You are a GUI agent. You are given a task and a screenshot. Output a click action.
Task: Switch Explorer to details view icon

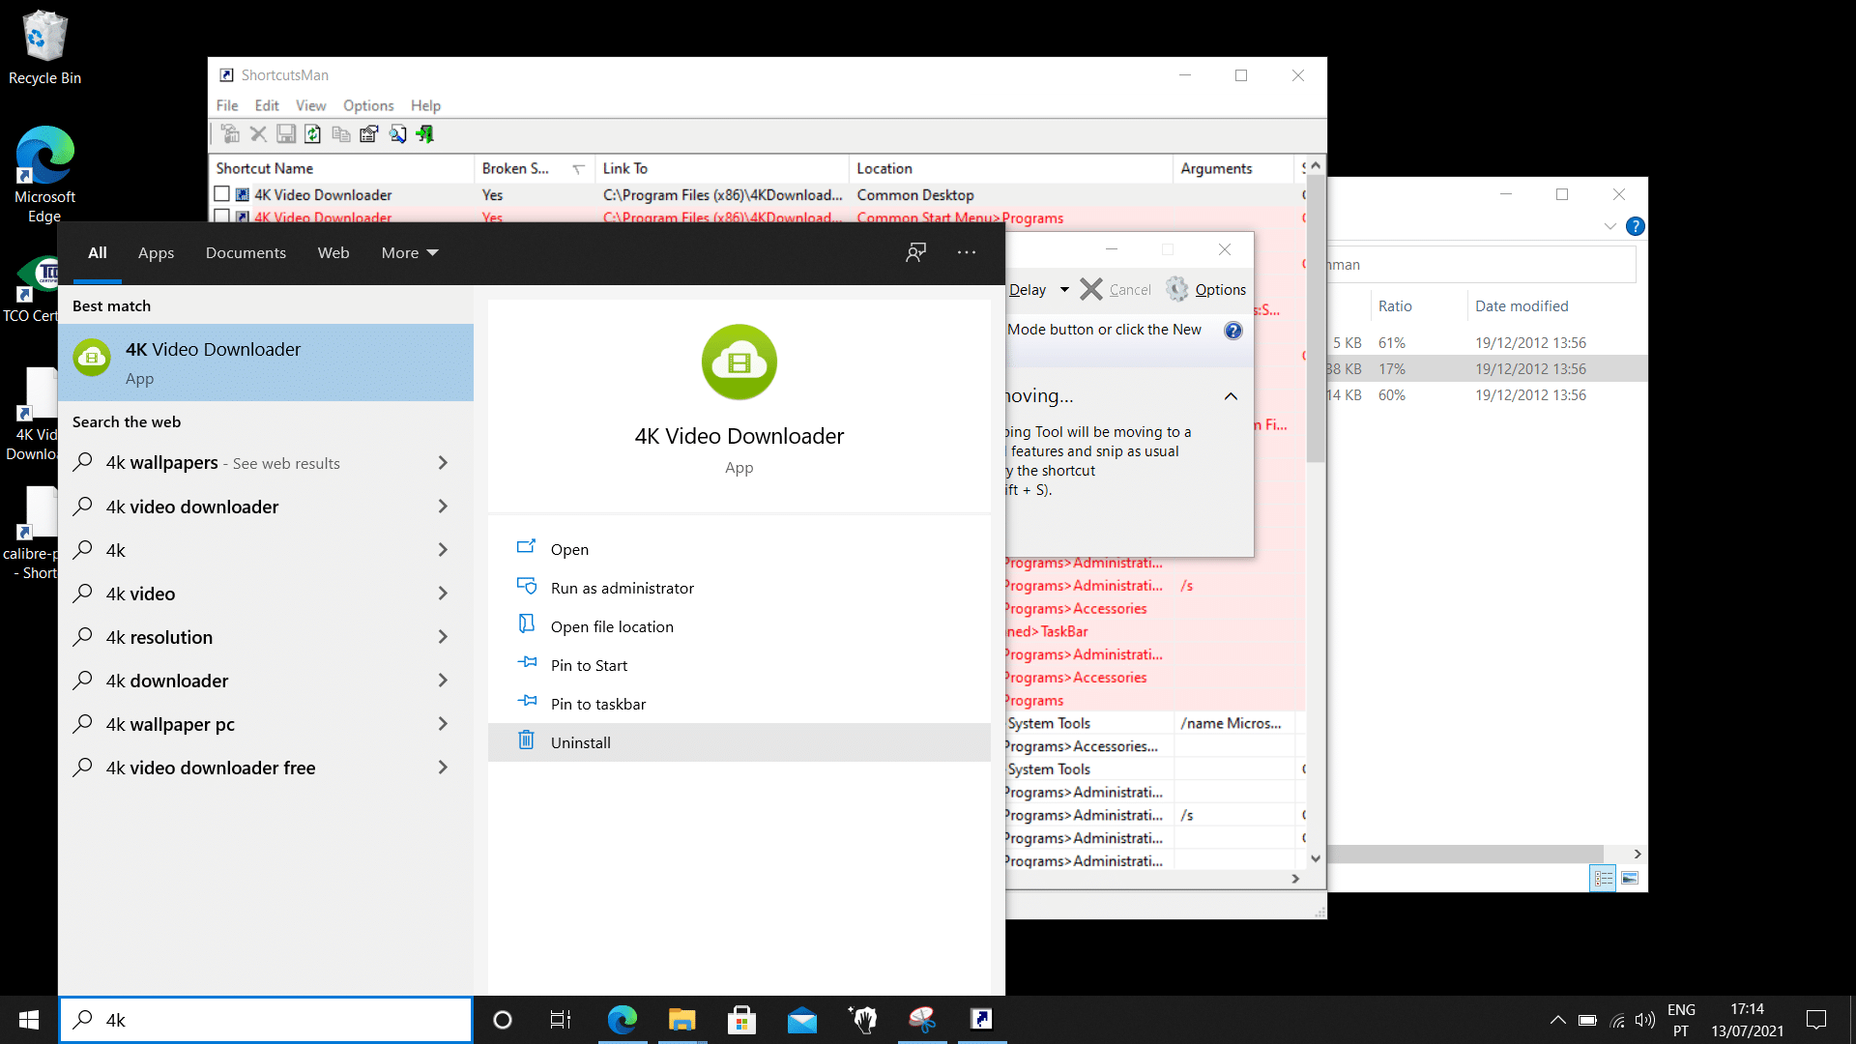(x=1604, y=879)
